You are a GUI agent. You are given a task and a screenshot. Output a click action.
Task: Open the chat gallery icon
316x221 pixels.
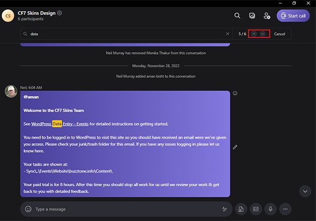coord(252,16)
